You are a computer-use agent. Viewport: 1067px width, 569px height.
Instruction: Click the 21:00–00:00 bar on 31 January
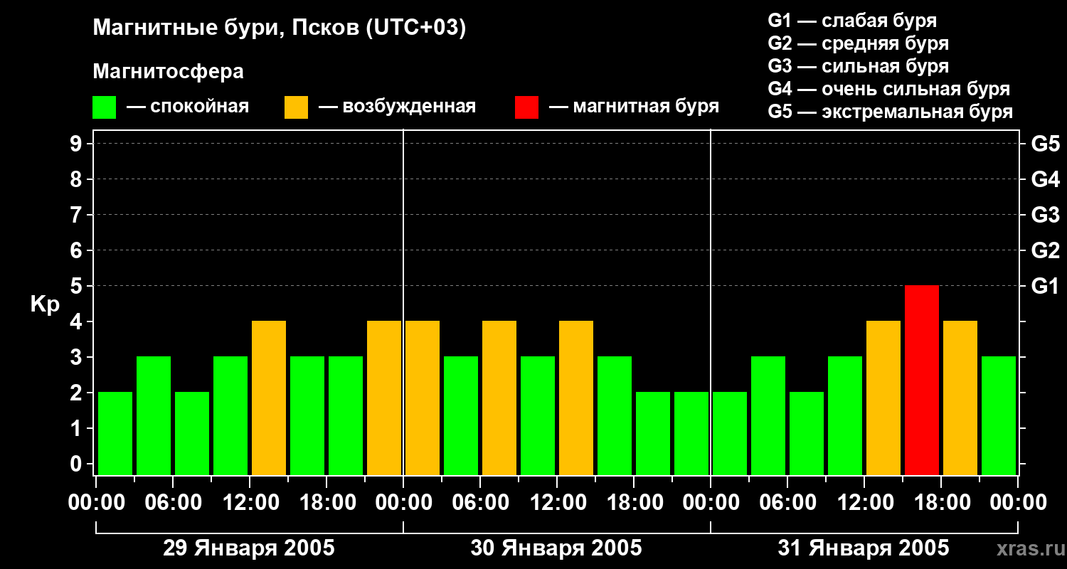[999, 415]
